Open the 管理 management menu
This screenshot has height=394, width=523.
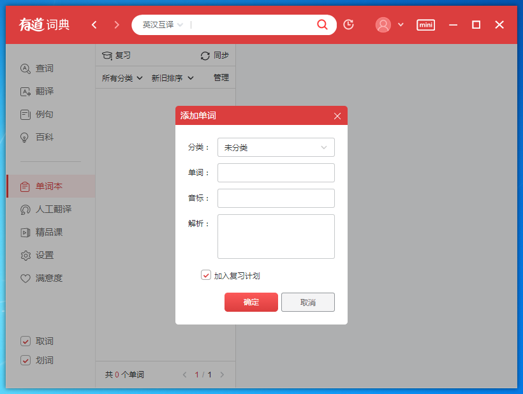[221, 77]
